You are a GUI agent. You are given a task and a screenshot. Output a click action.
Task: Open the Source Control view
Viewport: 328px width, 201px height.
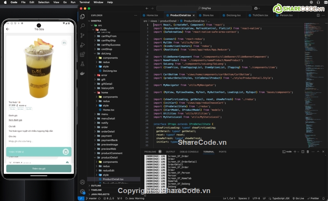pos(83,35)
